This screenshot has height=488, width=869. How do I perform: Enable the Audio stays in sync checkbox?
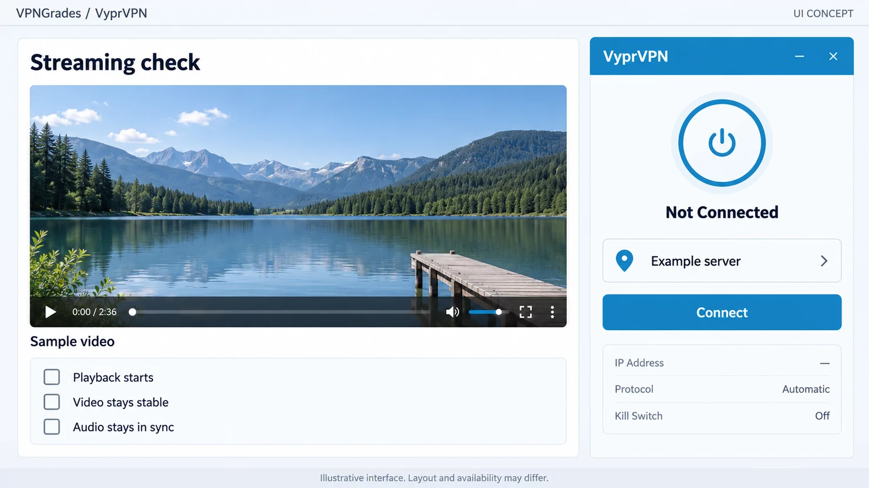(52, 426)
